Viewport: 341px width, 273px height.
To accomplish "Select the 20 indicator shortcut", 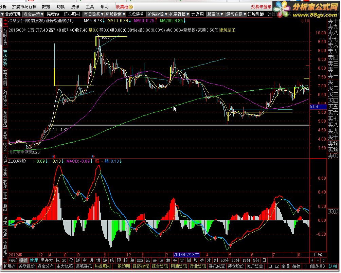I will [x=65, y=260].
